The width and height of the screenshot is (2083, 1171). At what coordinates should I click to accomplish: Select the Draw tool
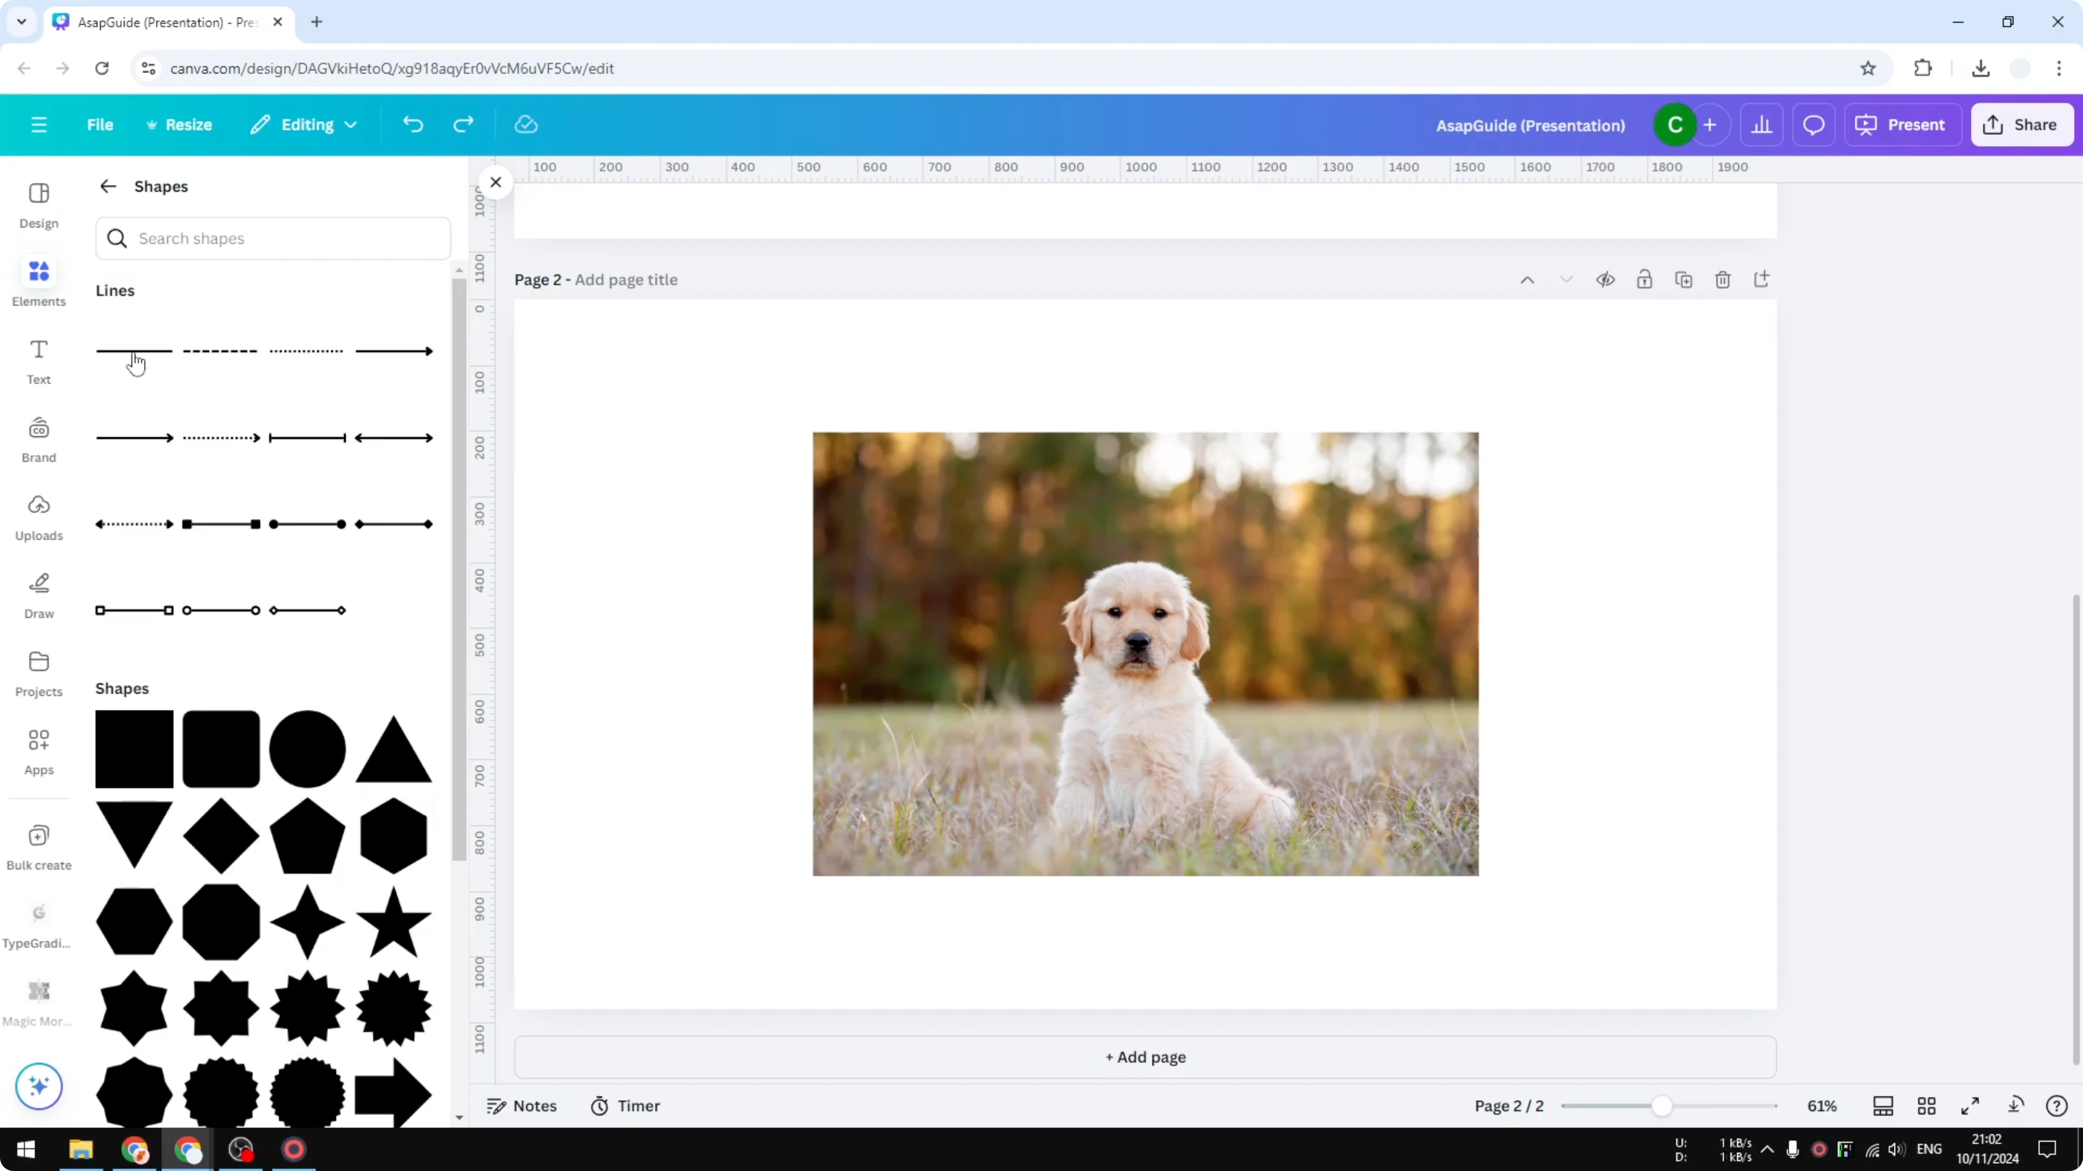(38, 596)
